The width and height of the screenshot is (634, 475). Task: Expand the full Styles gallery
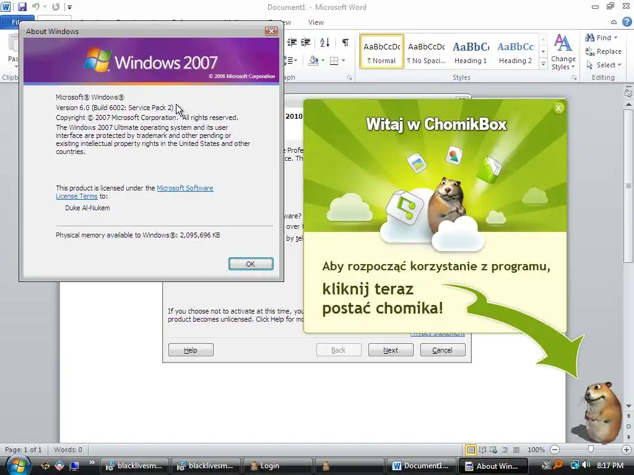(544, 64)
